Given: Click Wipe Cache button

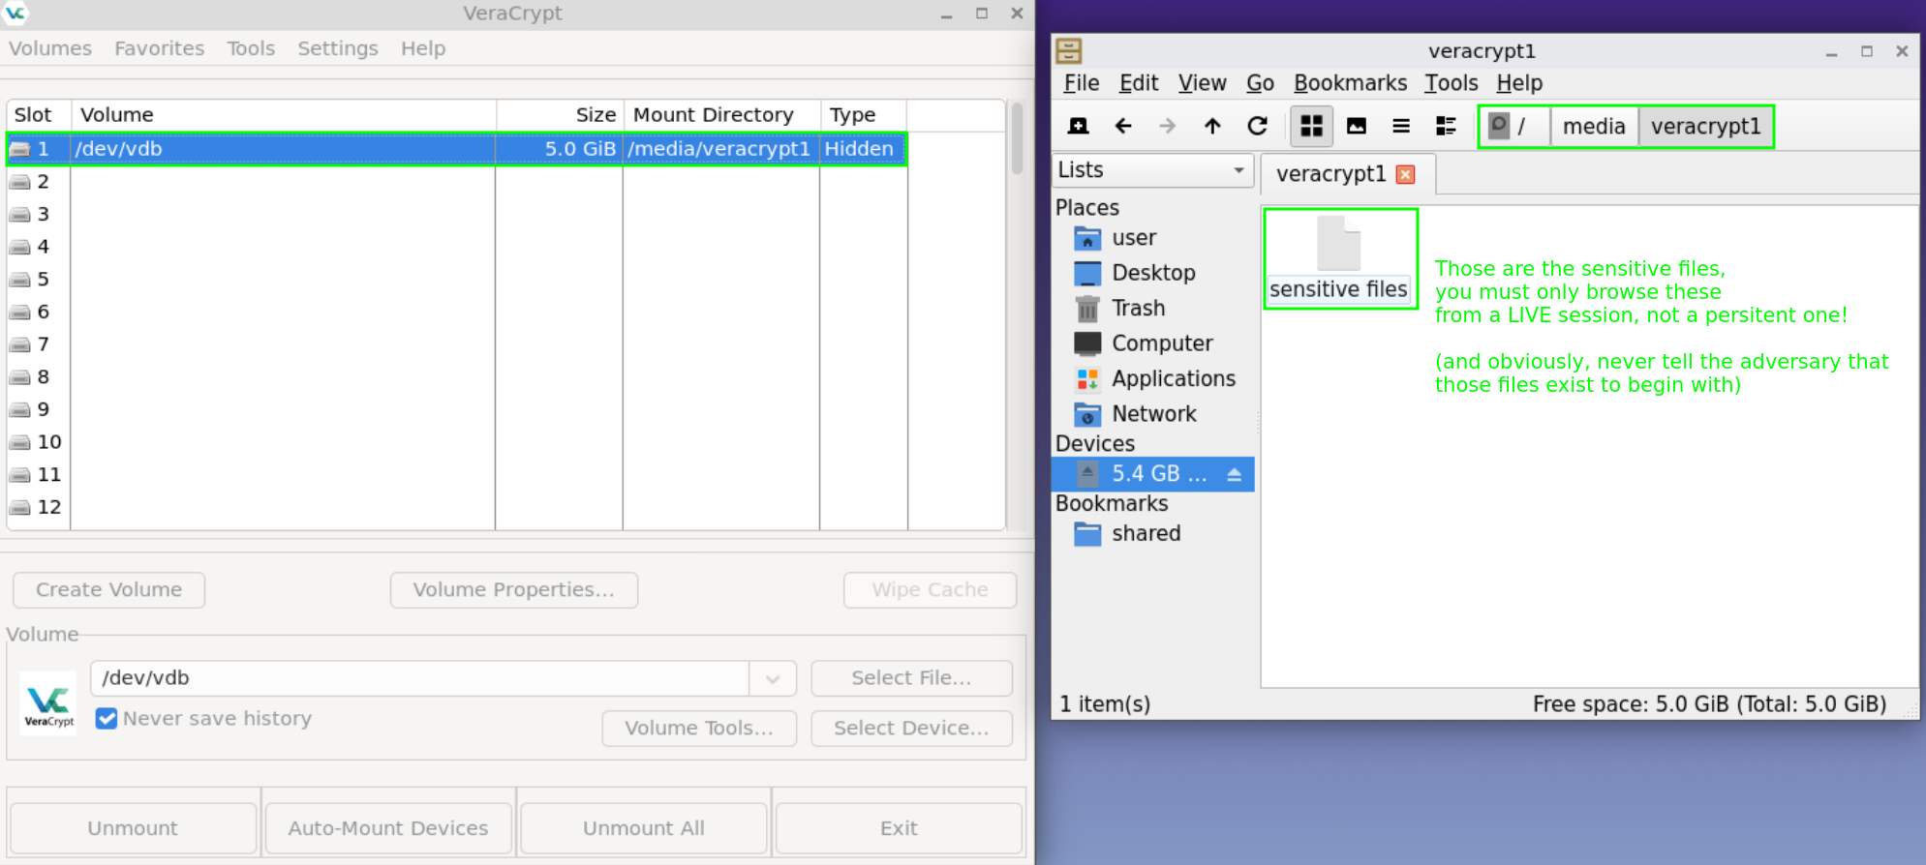Looking at the screenshot, I should (x=930, y=590).
